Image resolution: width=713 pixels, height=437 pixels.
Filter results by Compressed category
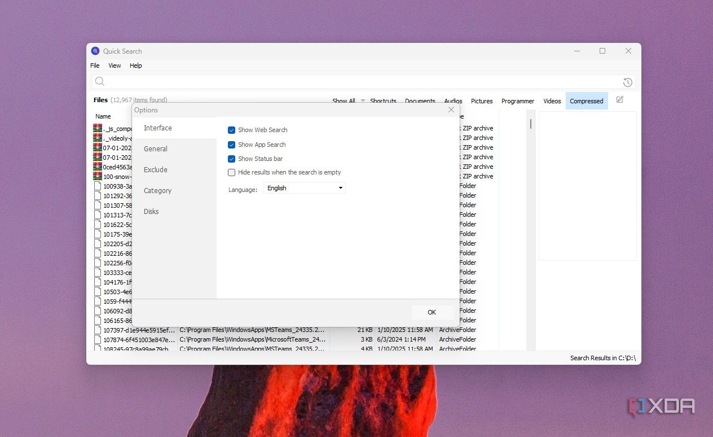coord(587,101)
